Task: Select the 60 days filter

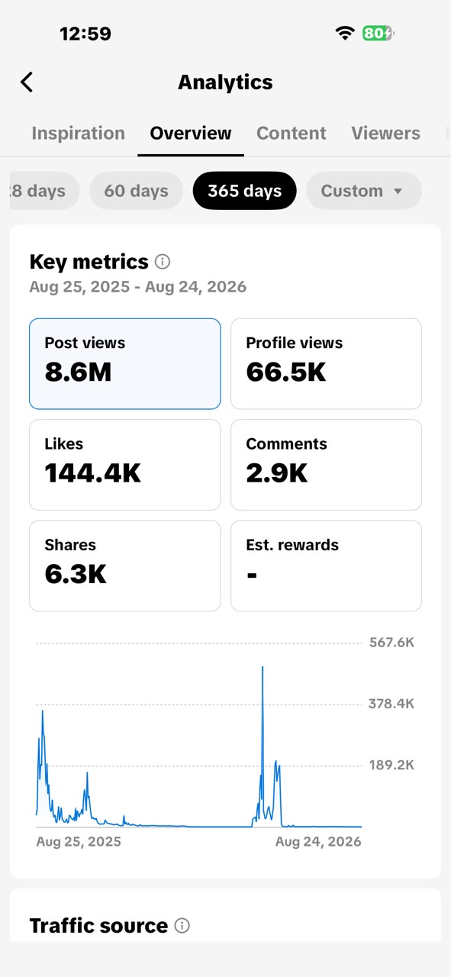Action: click(136, 191)
